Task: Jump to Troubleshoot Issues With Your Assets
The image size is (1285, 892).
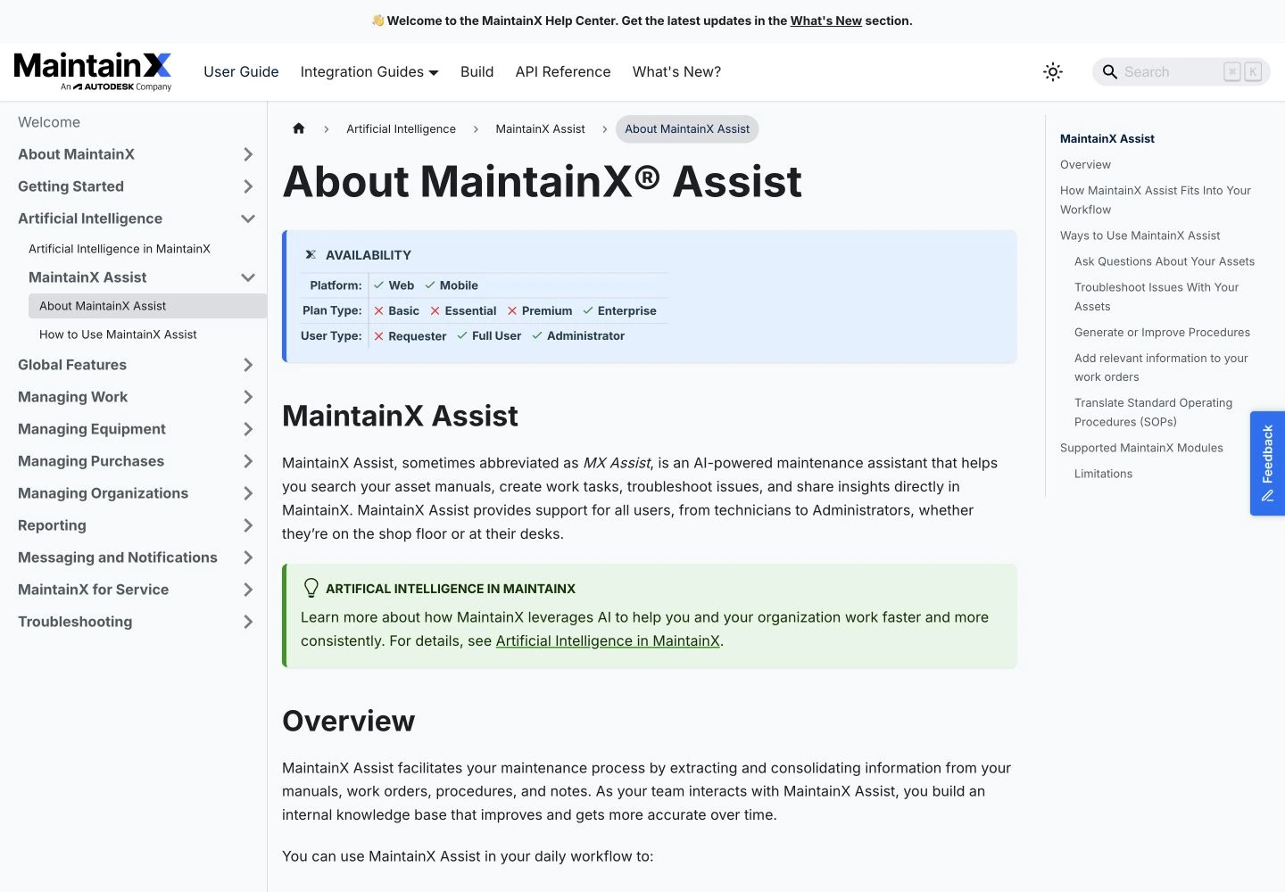Action: tap(1156, 296)
